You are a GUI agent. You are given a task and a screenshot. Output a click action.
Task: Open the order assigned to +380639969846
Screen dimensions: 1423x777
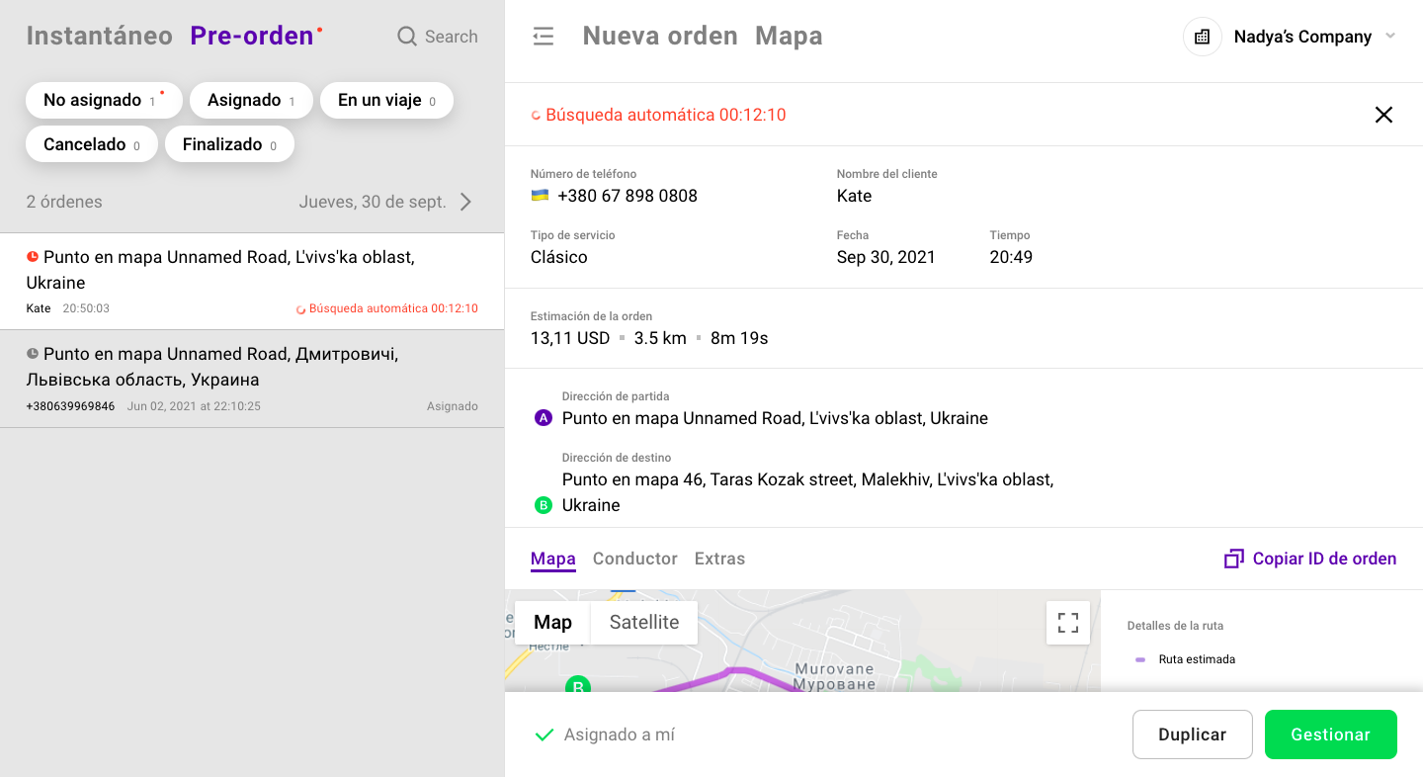coord(252,379)
